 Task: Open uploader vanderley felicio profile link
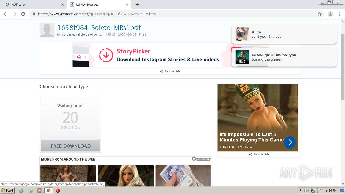click(x=82, y=34)
